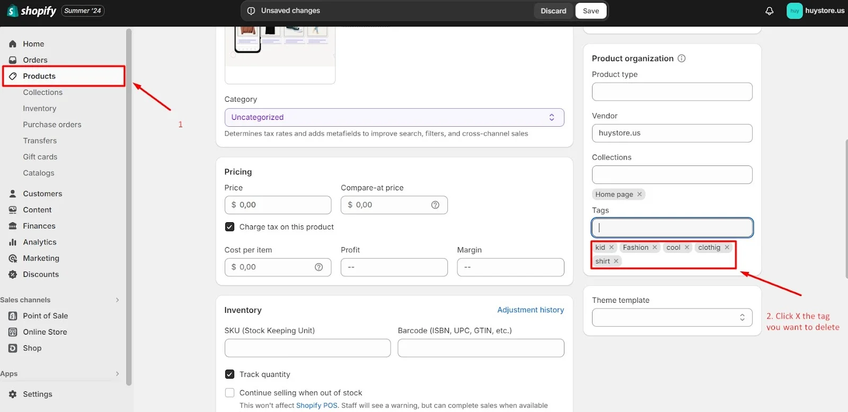
Task: Click the SKU input field
Action: point(307,348)
